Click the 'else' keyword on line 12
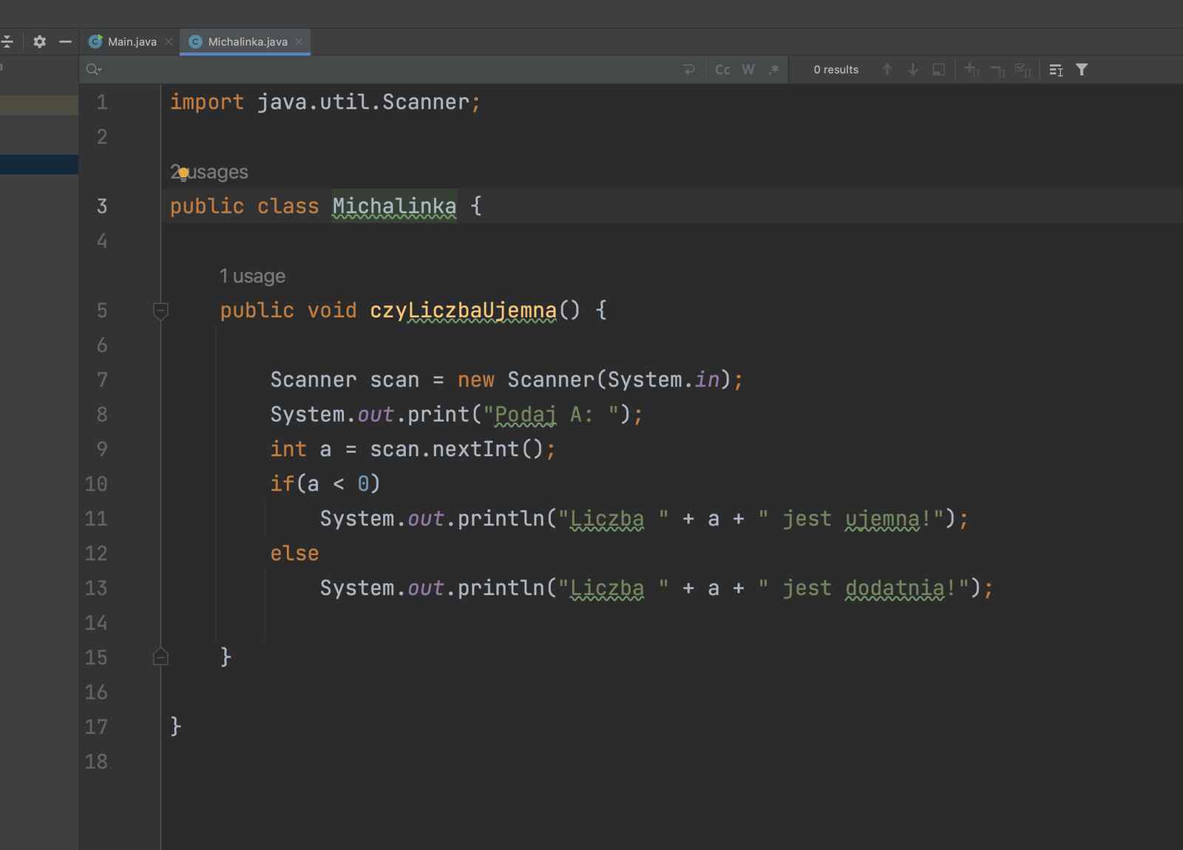The image size is (1183, 850). pyautogui.click(x=294, y=553)
